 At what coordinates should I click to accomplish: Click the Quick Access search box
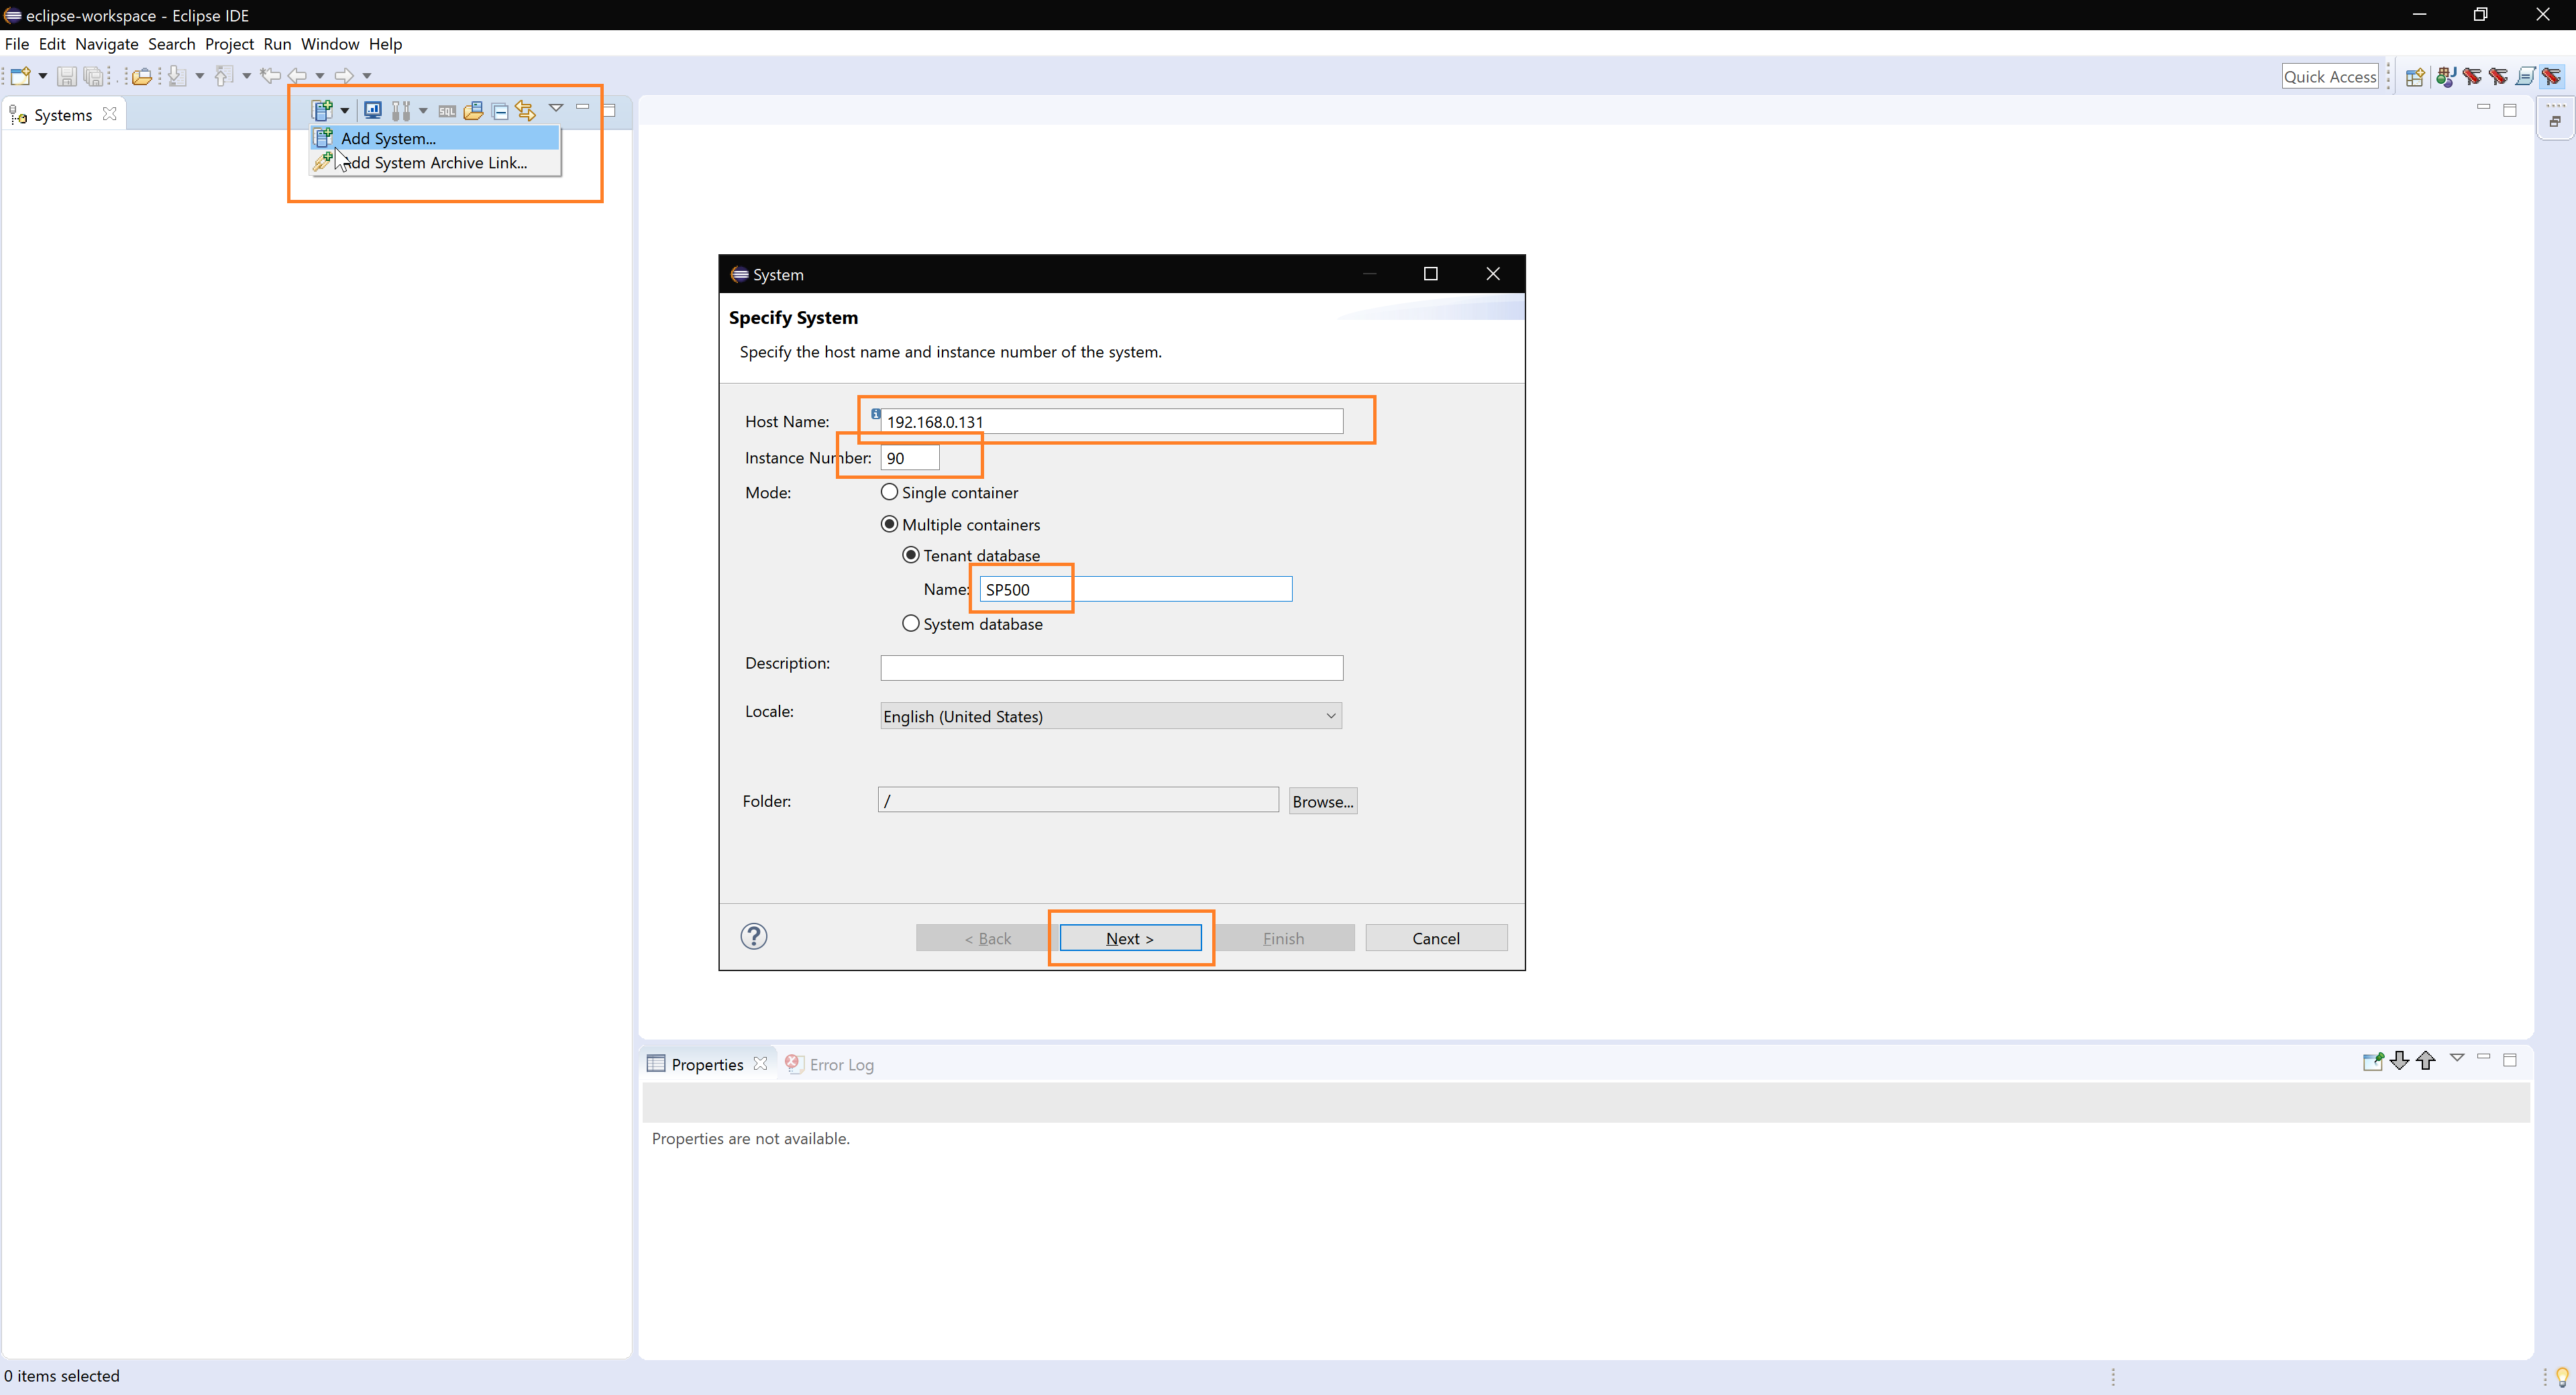tap(2330, 77)
